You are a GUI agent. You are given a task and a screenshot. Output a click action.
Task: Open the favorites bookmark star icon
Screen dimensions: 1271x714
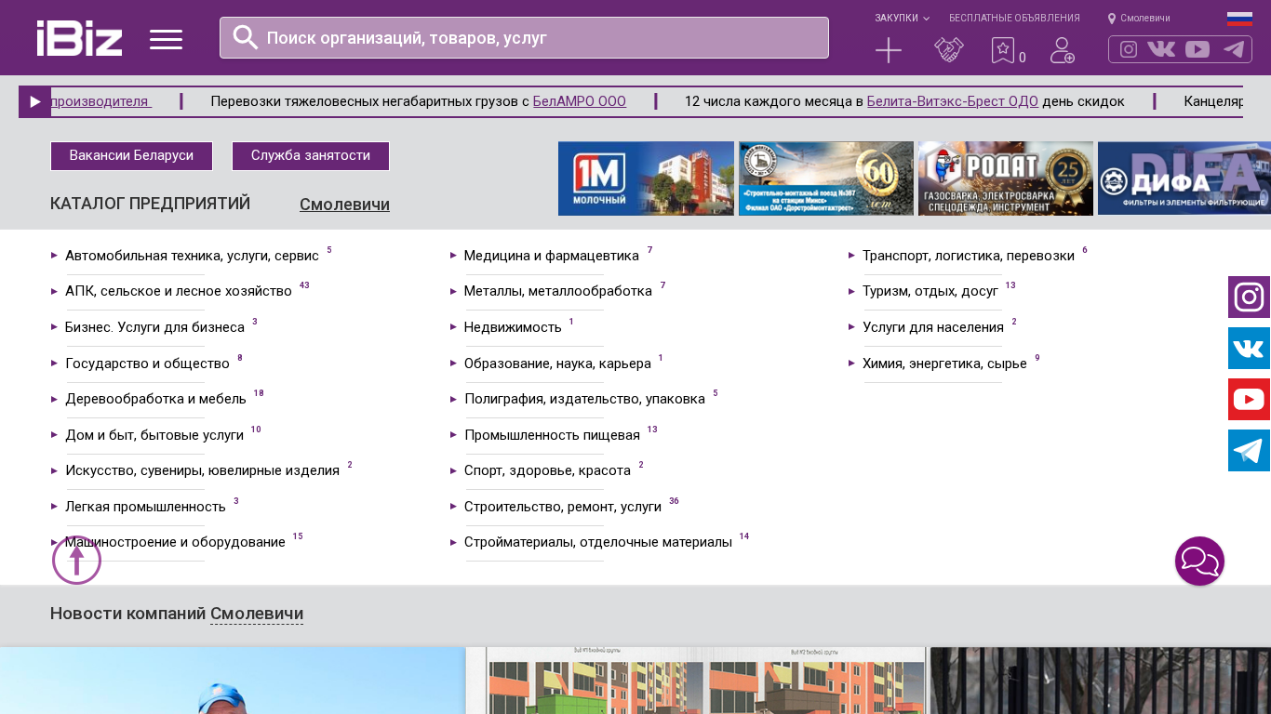[x=1002, y=50]
